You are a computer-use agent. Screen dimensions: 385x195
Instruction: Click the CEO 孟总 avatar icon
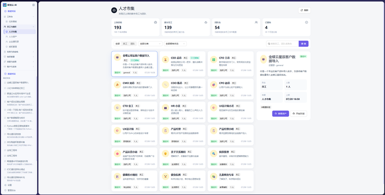click(166, 60)
